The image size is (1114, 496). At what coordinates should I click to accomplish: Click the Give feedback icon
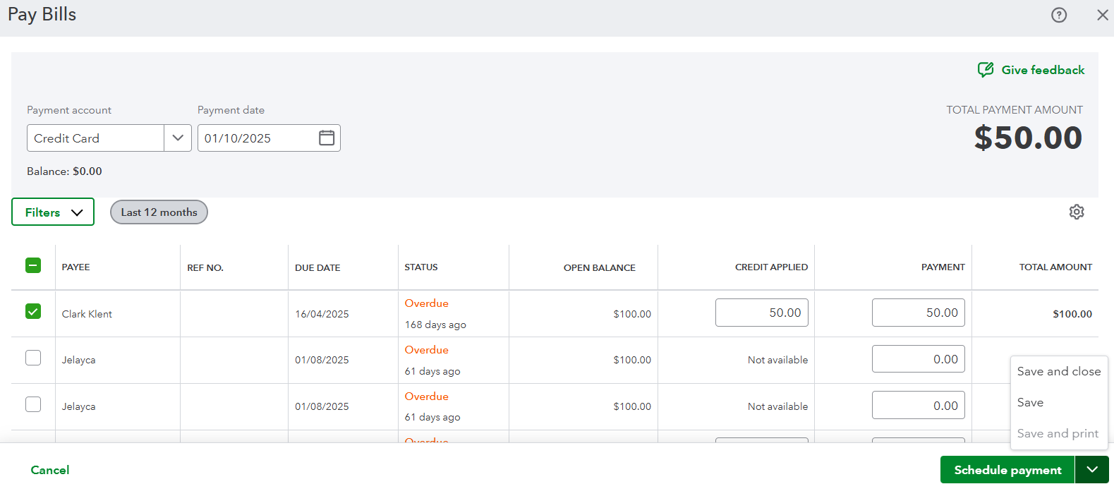pos(986,70)
